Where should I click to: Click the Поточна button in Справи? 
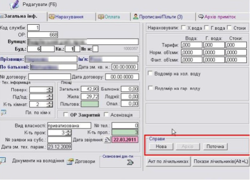pyautogui.click(x=215, y=146)
